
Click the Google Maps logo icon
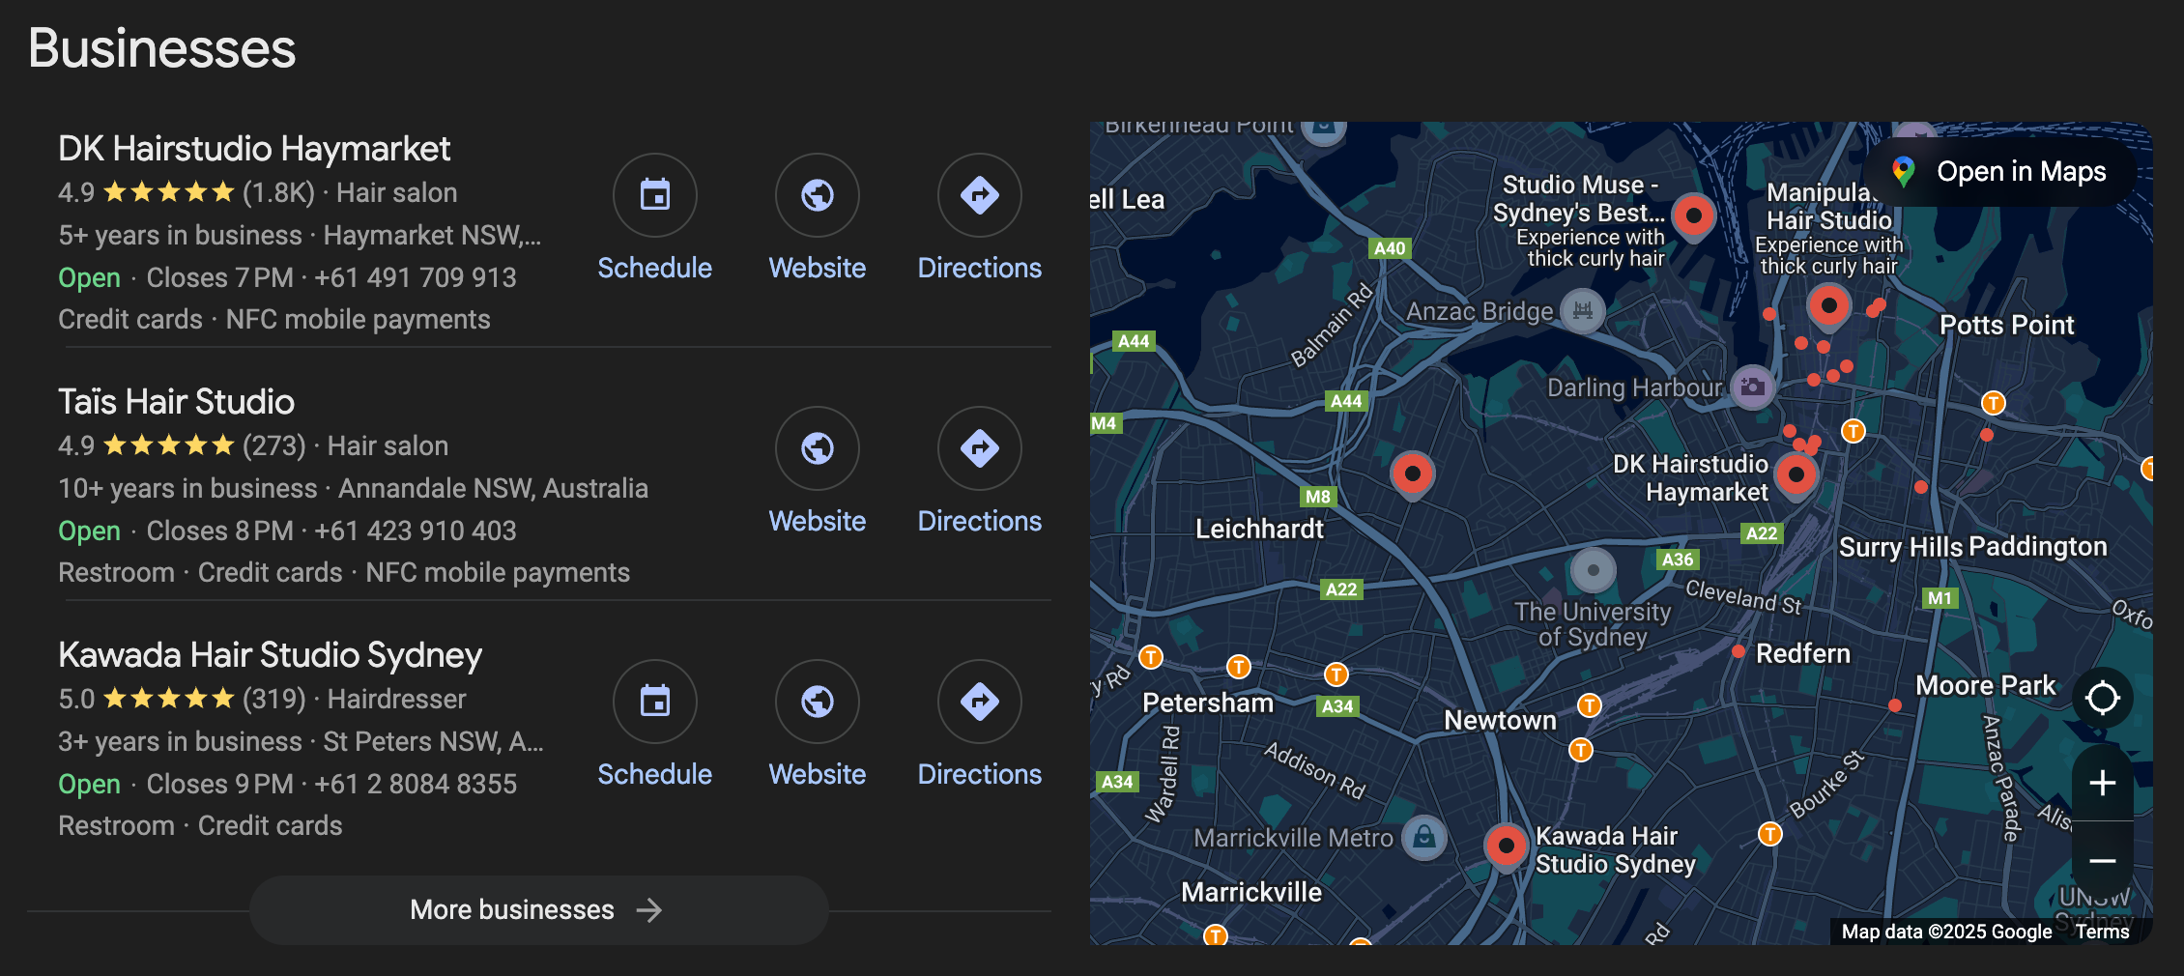pyautogui.click(x=1903, y=172)
